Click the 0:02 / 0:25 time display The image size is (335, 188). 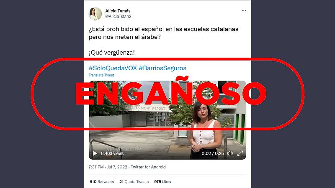[213, 153]
